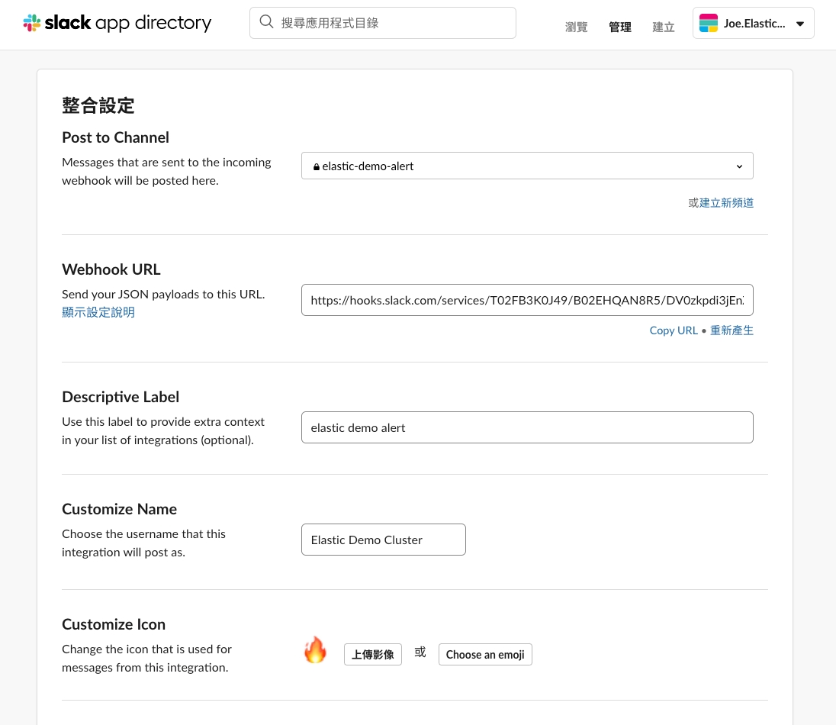Image resolution: width=836 pixels, height=725 pixels.
Task: Click the 建立新頻道 link
Action: [x=726, y=203]
